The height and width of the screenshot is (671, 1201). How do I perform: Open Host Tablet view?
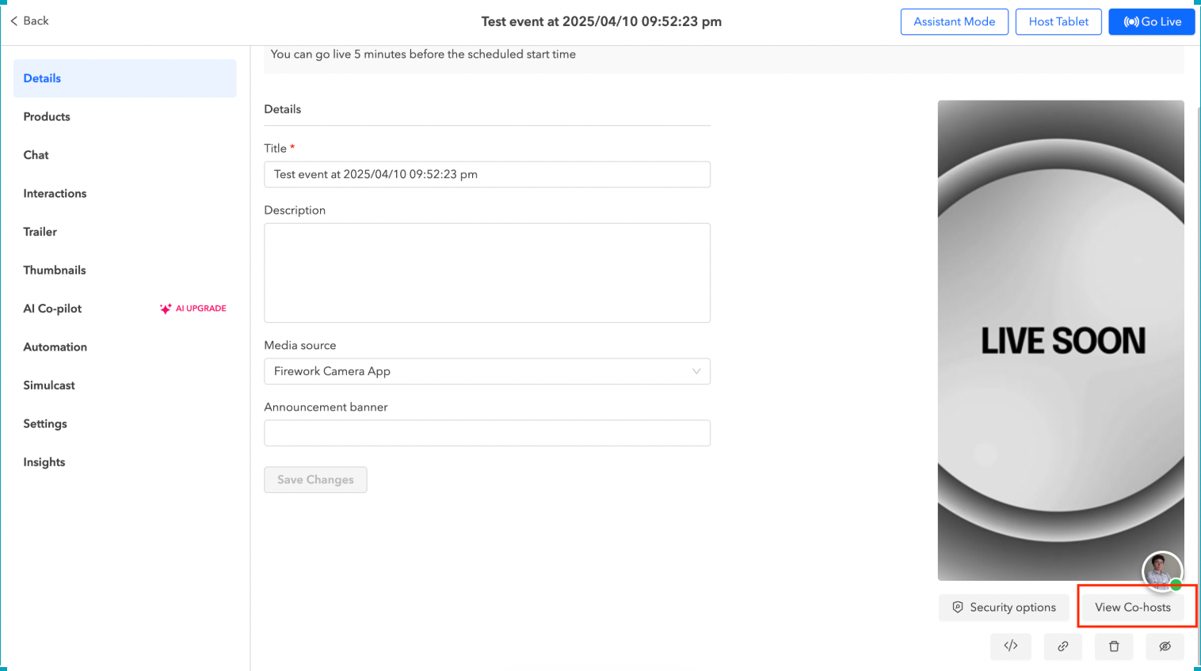[x=1058, y=21]
